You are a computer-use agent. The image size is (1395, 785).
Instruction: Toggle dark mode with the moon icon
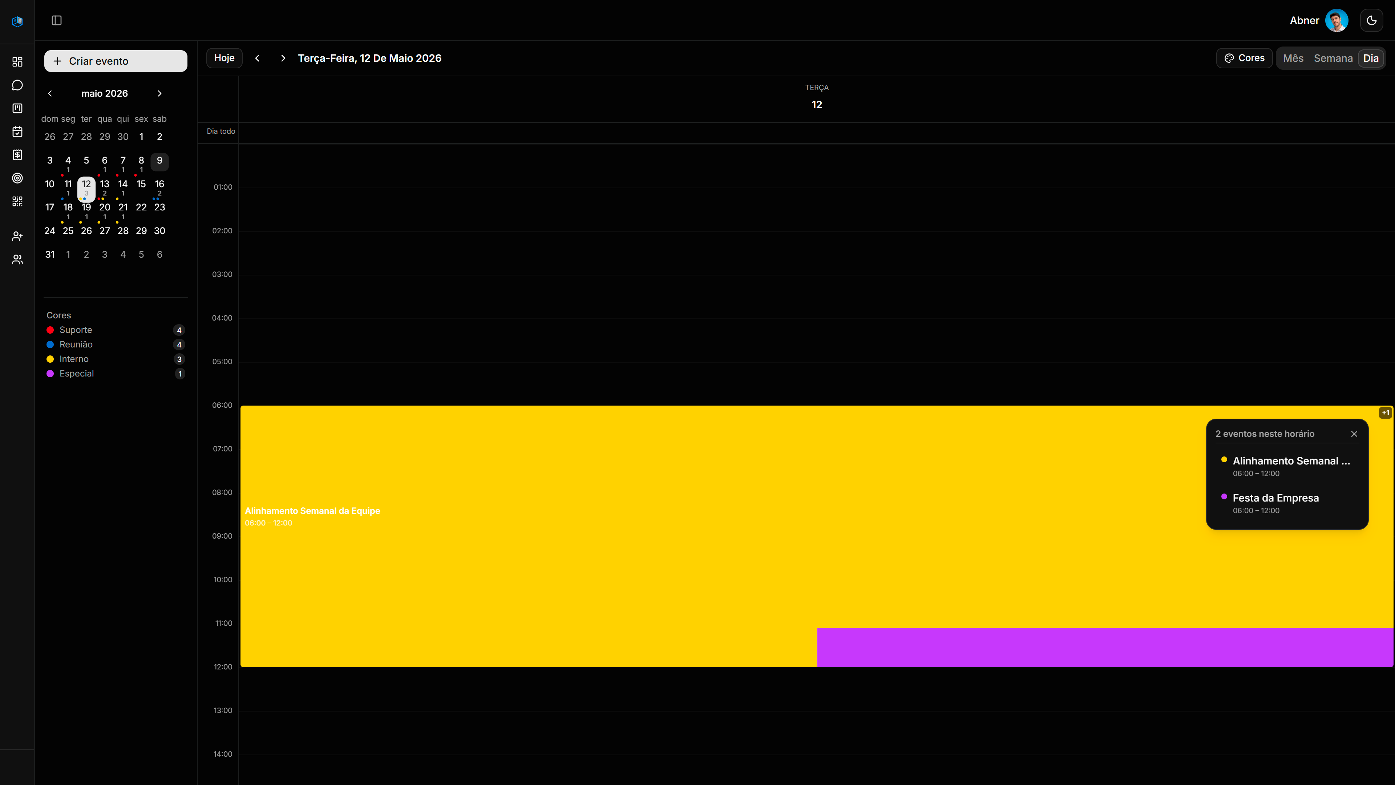[x=1372, y=21]
